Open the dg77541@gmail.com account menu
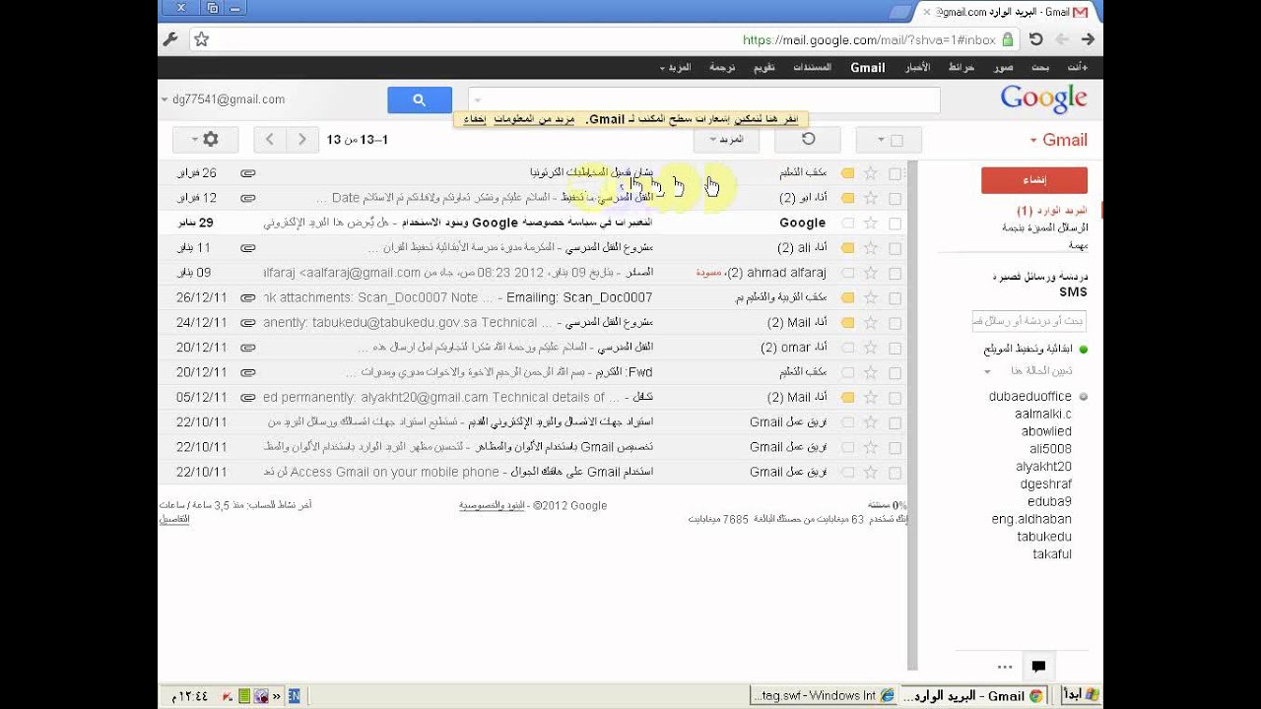1261x709 pixels. tap(223, 99)
